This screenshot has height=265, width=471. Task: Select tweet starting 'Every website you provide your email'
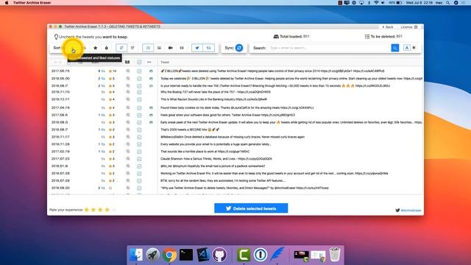[216, 144]
